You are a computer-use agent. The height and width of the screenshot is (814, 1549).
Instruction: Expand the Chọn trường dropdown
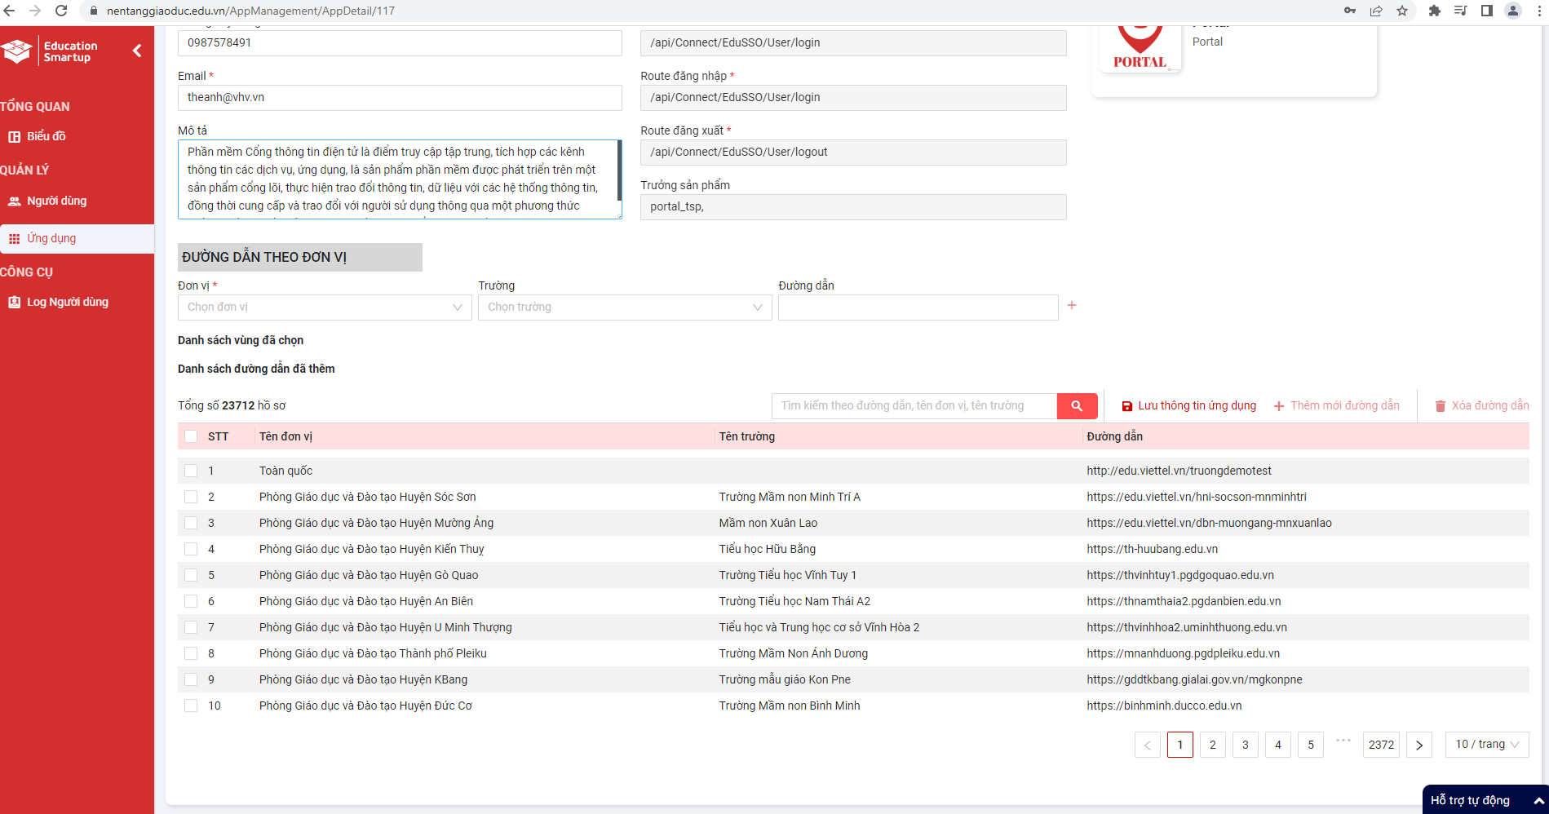point(624,307)
